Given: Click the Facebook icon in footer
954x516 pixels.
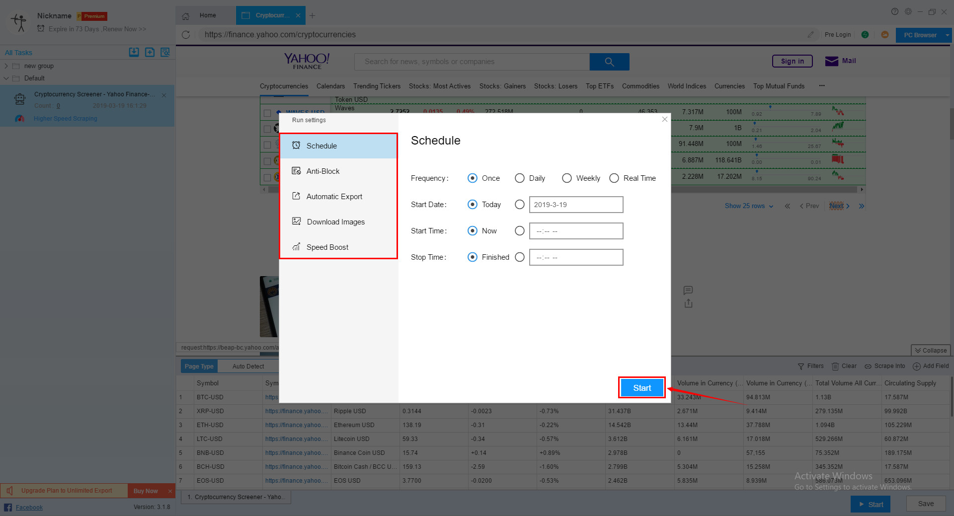Looking at the screenshot, I should click(8, 507).
